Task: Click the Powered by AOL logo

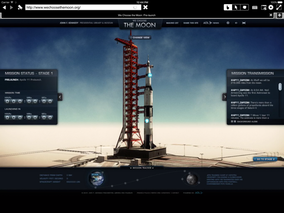Action: pyautogui.click(x=199, y=193)
